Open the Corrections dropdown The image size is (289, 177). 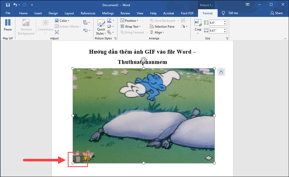[x=45, y=27]
